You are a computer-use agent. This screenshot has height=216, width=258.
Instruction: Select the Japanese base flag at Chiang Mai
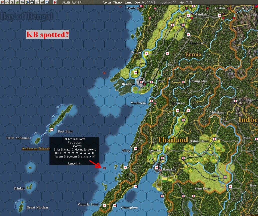183,82
